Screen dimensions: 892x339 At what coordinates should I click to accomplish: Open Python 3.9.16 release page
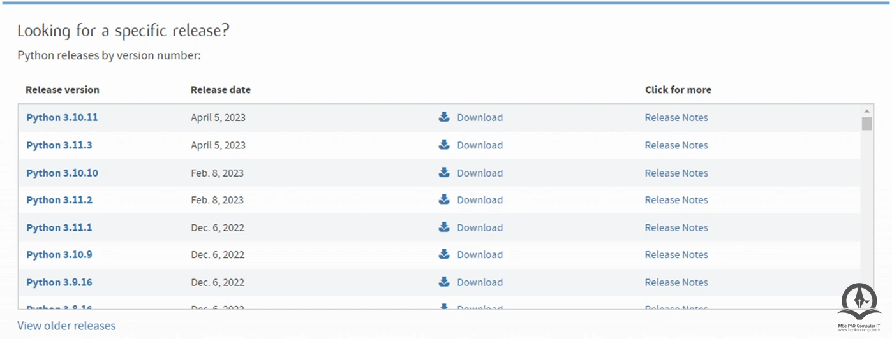59,282
